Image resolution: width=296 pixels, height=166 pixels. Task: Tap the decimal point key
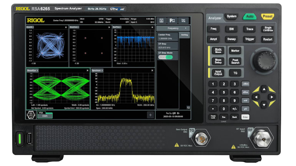pos(213,109)
